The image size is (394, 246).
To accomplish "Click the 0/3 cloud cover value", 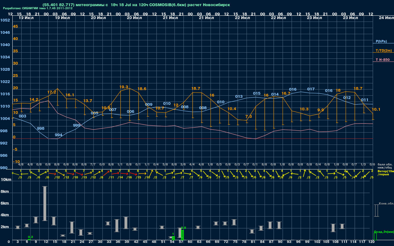I will (237, 165).
